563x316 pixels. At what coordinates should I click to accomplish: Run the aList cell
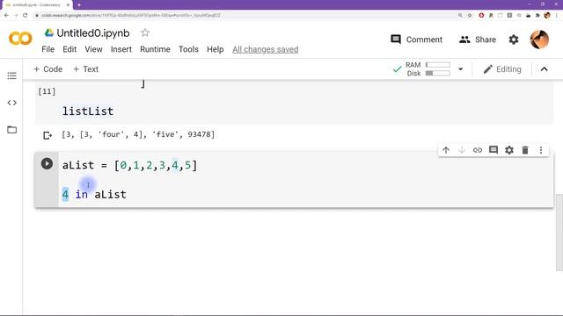47,164
